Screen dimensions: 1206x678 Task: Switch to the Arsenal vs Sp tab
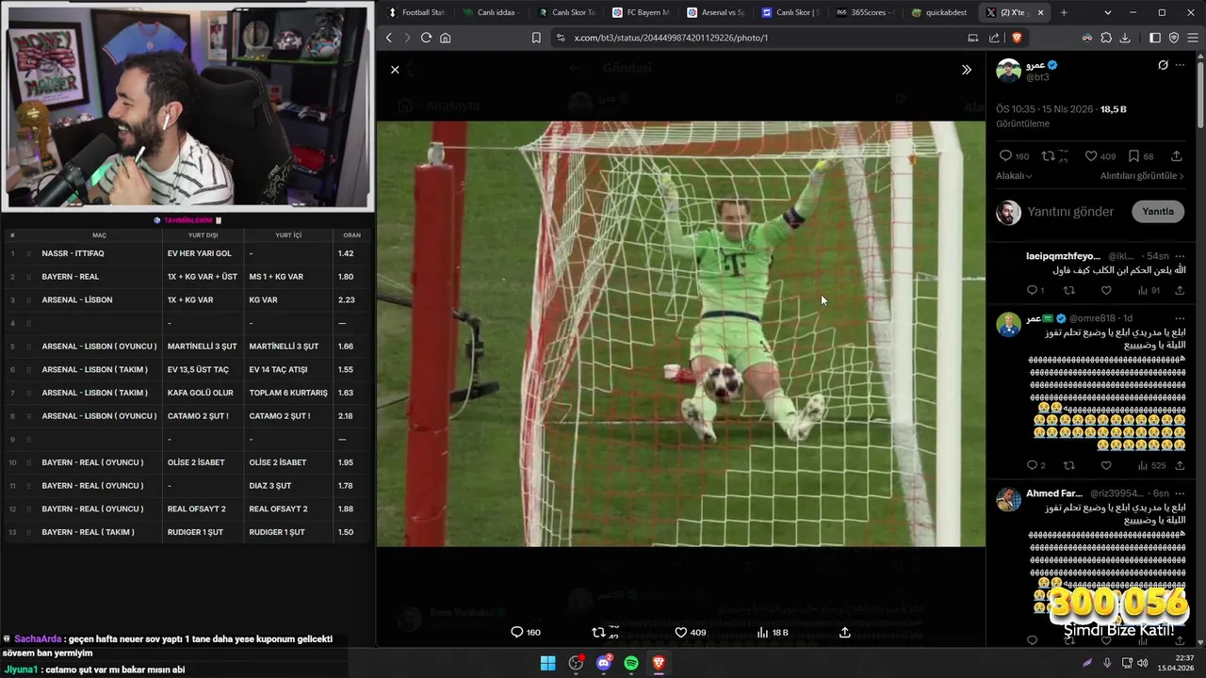[716, 12]
